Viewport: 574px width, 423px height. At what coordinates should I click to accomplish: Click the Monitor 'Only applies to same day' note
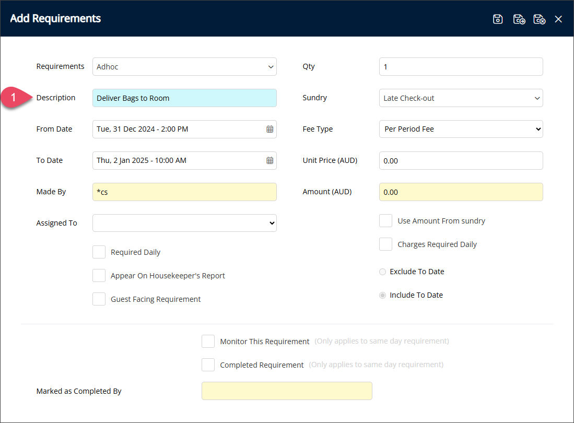coord(382,341)
